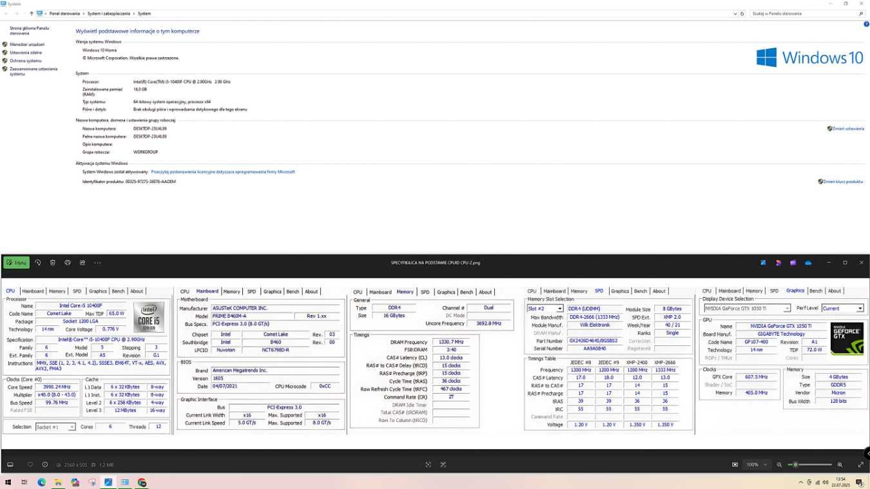Click the DESKTOP-23U4L89 full computer name value
This screenshot has width=870, height=489.
click(x=150, y=137)
